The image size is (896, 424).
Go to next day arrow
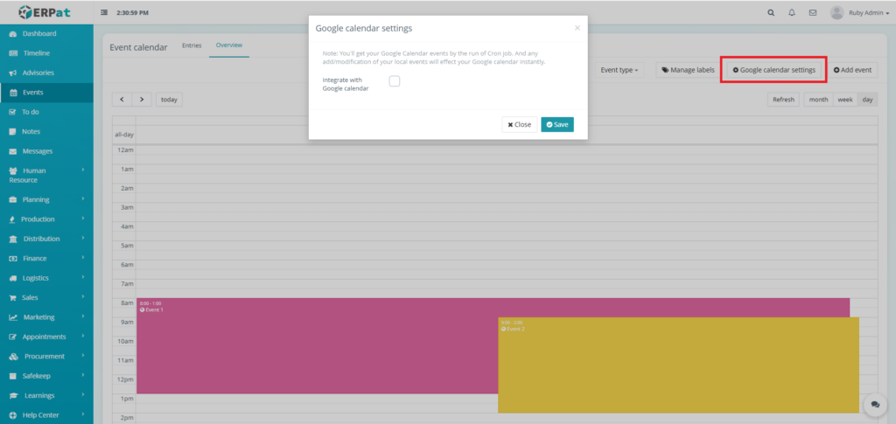click(142, 100)
